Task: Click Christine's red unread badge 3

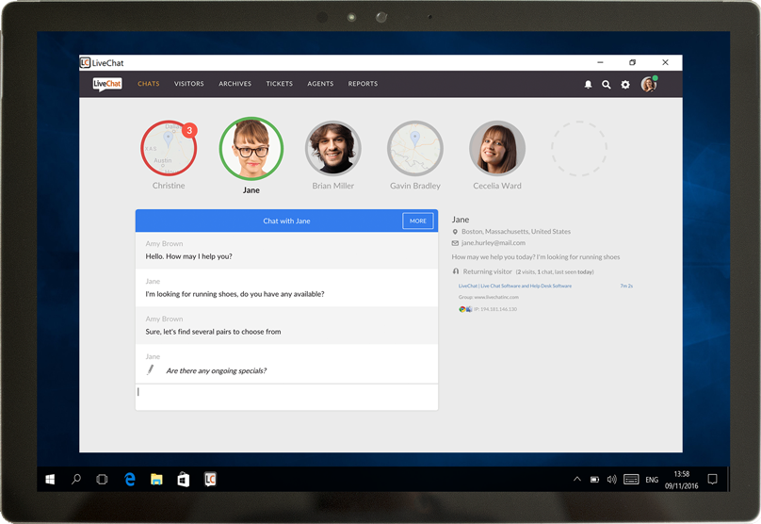Action: pos(189,130)
